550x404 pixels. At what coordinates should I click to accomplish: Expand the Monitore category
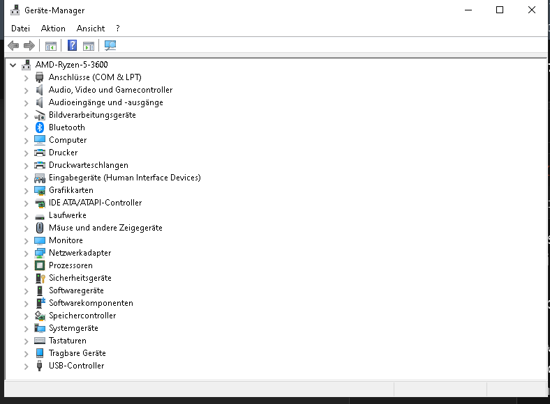click(x=27, y=241)
